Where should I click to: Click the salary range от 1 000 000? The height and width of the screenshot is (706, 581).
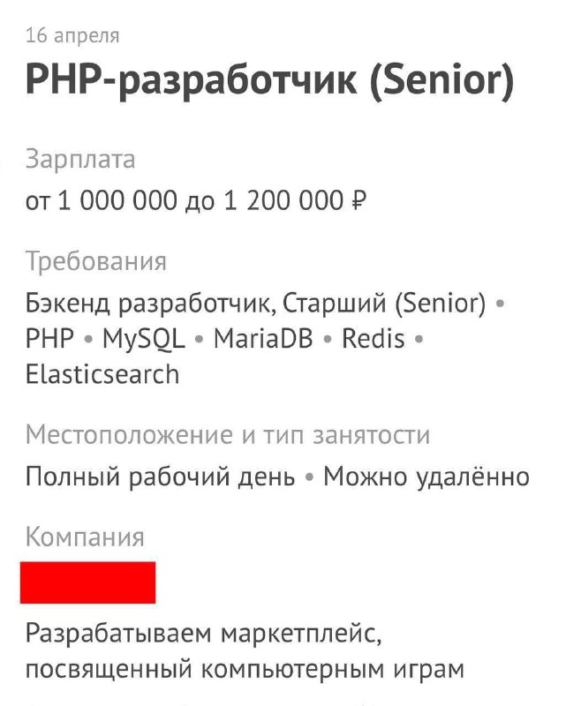(x=102, y=200)
